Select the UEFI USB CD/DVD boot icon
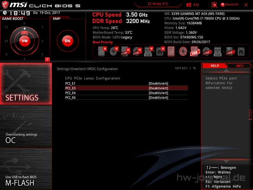The height and width of the screenshot is (190, 253). (x=137, y=51)
